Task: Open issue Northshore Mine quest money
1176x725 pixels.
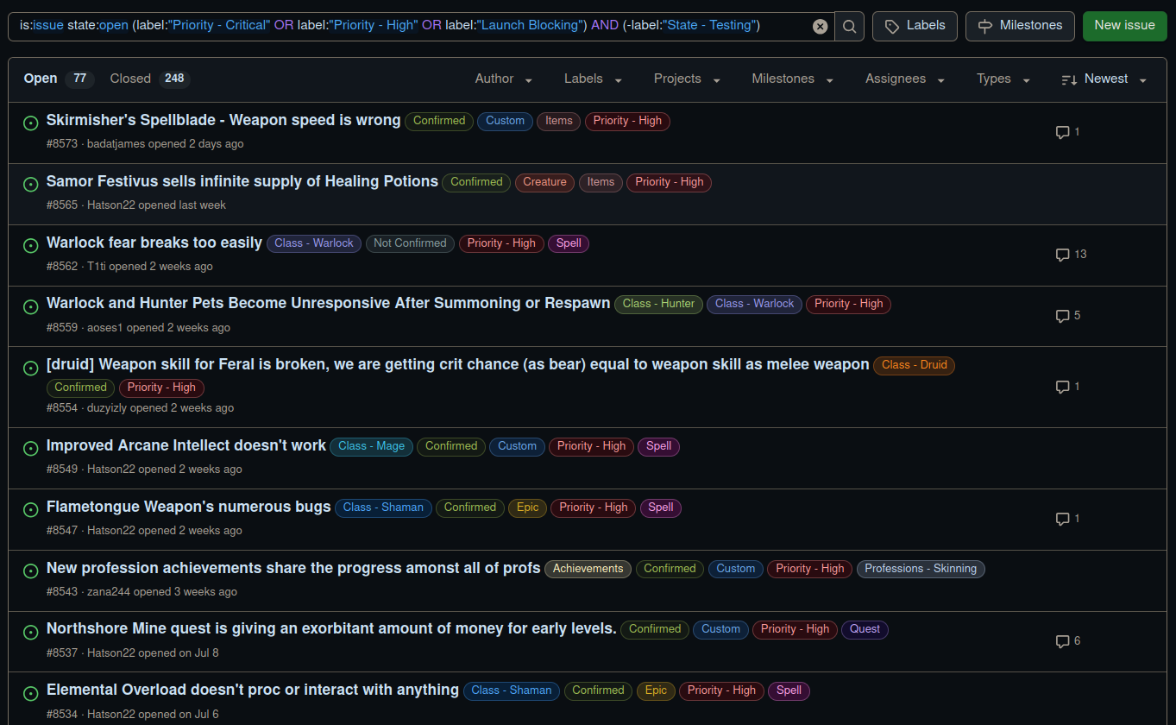Action: (331, 628)
